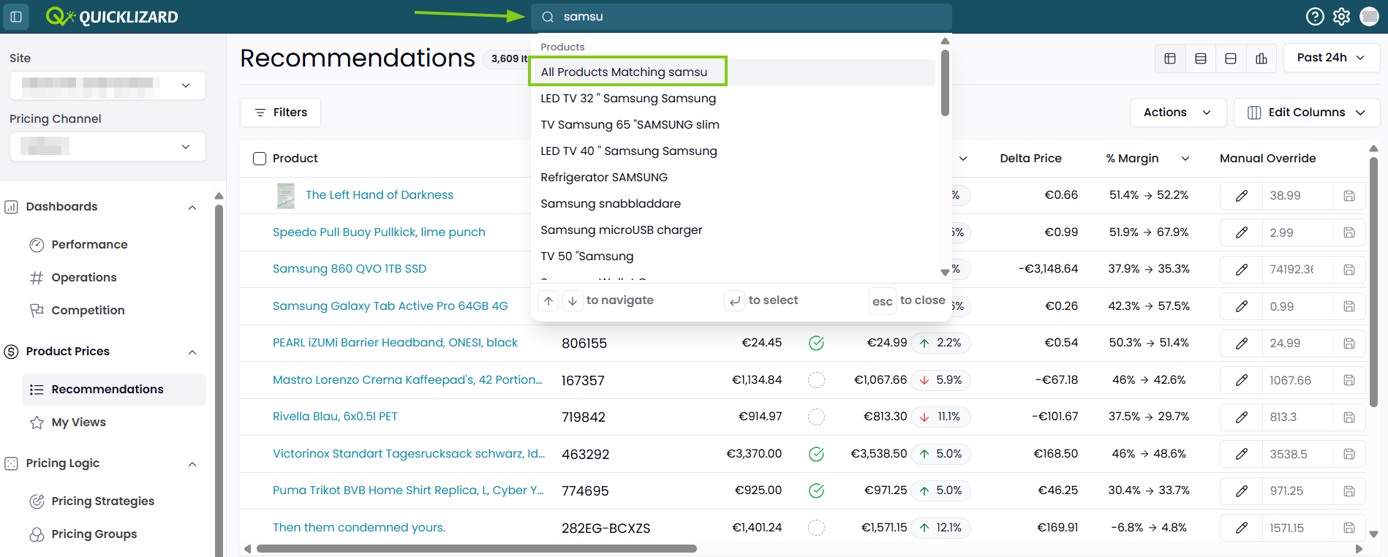The image size is (1388, 557).
Task: Click the table's vertical scrollbar
Action: [1373, 281]
